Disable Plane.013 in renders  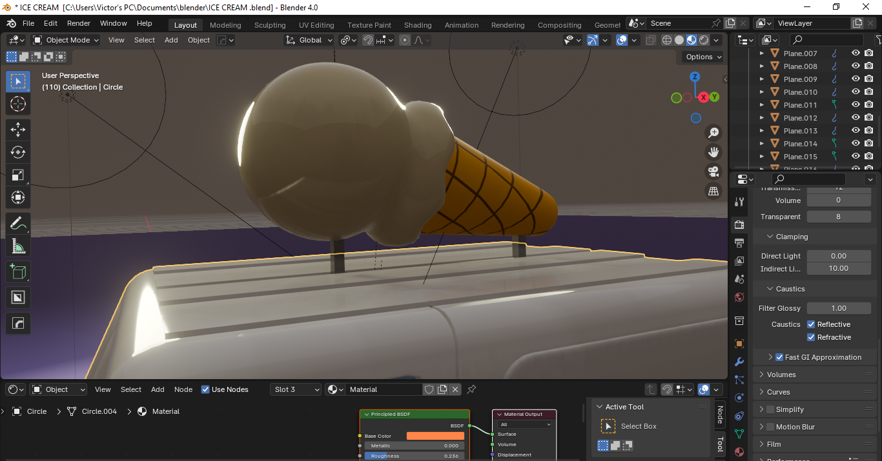[x=869, y=131]
